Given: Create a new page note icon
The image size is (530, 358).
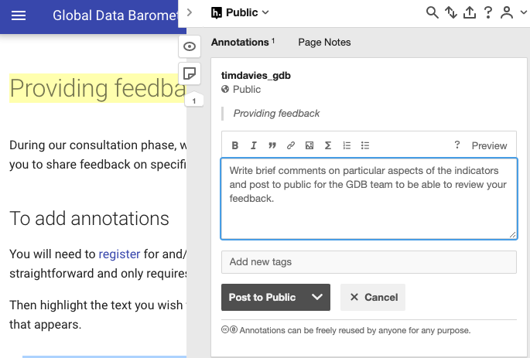Looking at the screenshot, I should pyautogui.click(x=190, y=73).
